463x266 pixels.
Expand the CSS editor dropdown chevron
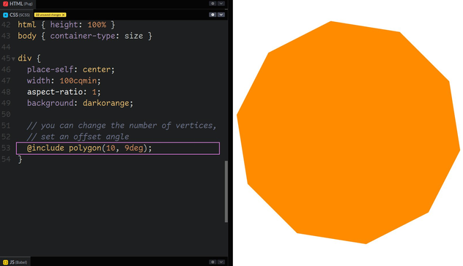click(221, 15)
